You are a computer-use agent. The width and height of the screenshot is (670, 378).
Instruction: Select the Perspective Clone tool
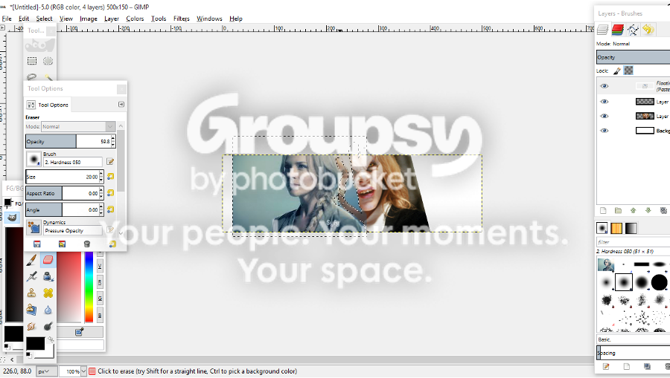click(32, 310)
